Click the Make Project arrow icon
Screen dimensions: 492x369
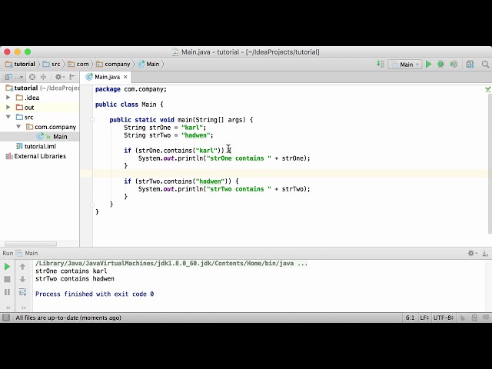[x=381, y=64]
